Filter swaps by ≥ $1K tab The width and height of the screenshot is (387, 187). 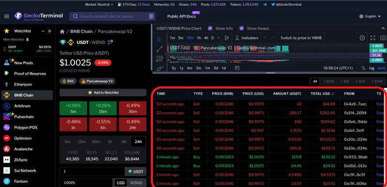click(345, 81)
